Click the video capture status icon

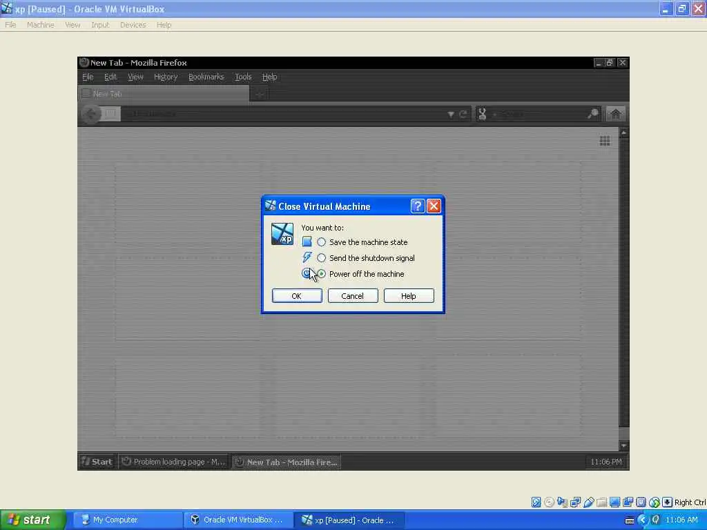click(x=628, y=502)
